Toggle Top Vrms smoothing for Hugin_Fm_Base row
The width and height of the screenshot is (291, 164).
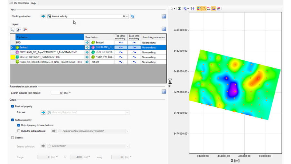pos(121,62)
